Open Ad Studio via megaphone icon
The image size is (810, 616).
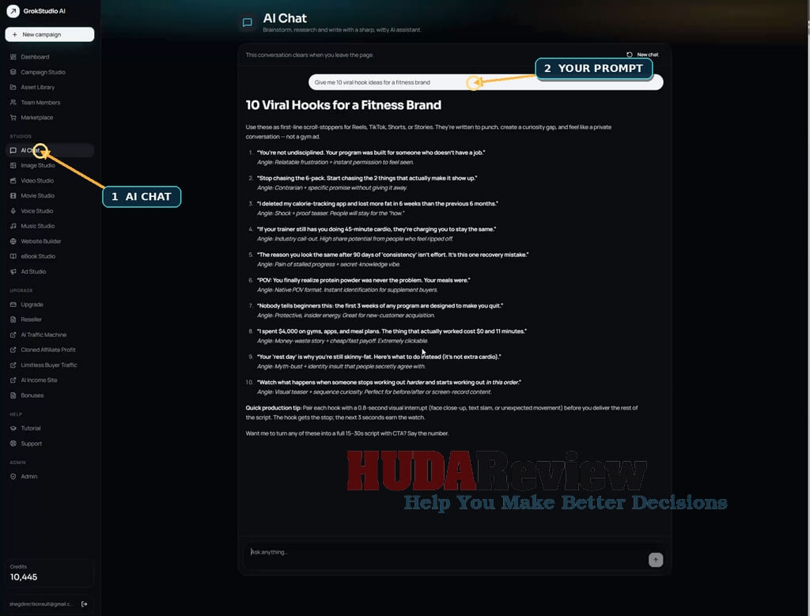coord(13,271)
